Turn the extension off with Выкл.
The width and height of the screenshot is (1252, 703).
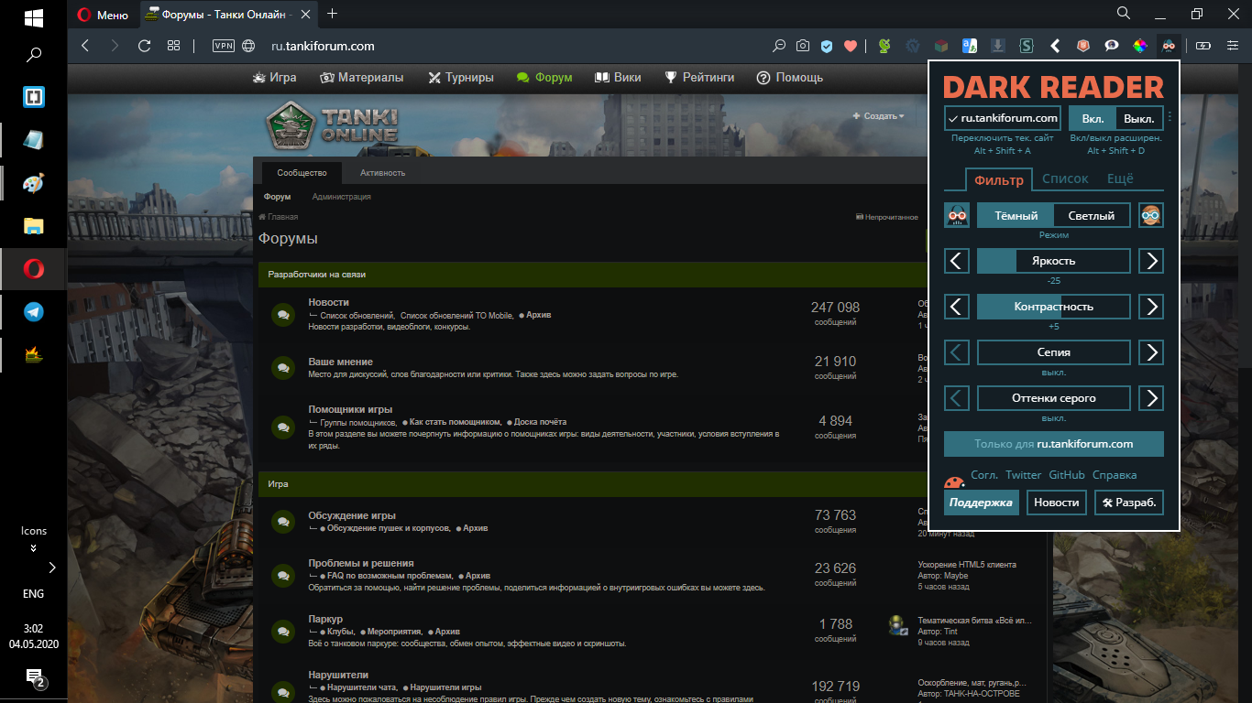(1139, 118)
